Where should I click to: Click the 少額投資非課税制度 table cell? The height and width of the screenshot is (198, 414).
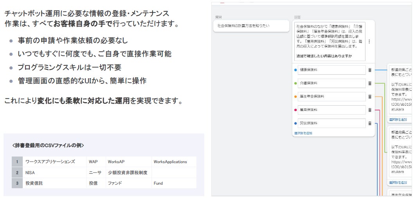coord(129,173)
